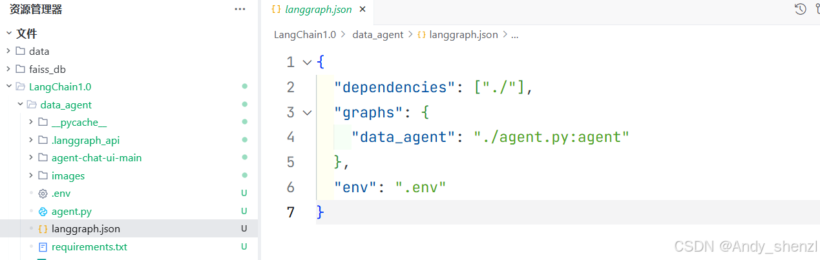Switch to the langgraph.json editor tab
820x260 pixels.
tap(319, 9)
